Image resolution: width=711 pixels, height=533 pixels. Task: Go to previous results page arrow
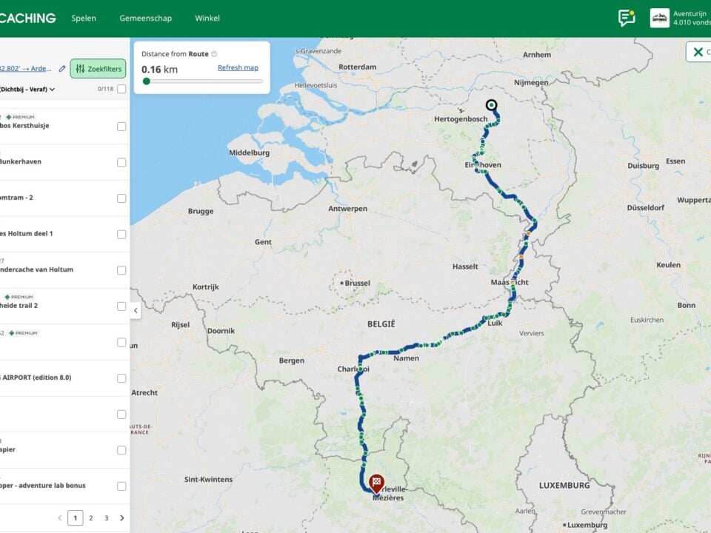coord(60,517)
